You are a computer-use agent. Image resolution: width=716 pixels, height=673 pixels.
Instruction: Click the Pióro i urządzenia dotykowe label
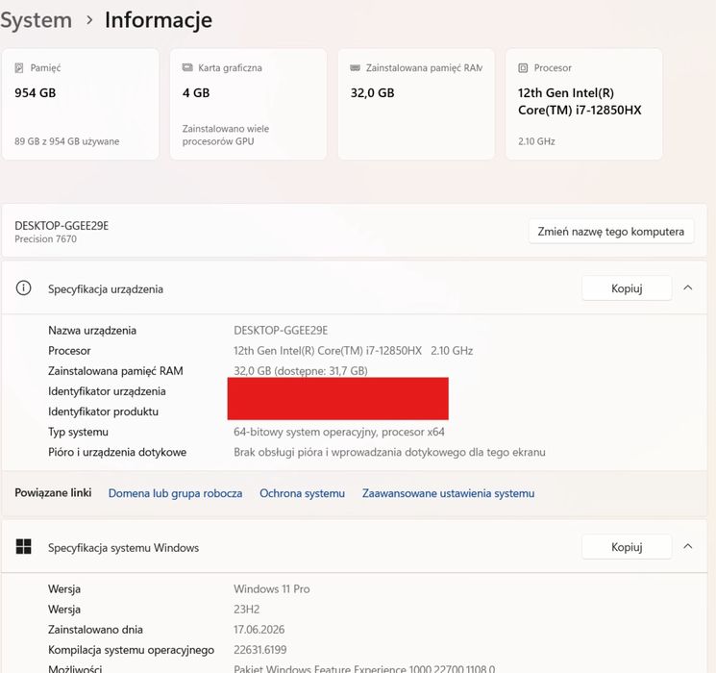point(117,452)
